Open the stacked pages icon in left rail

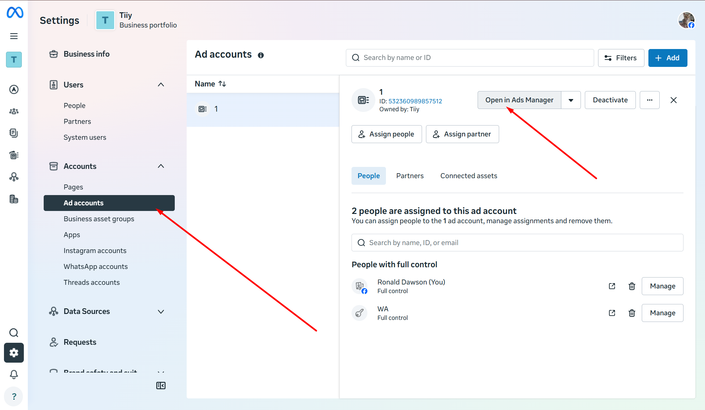point(14,133)
